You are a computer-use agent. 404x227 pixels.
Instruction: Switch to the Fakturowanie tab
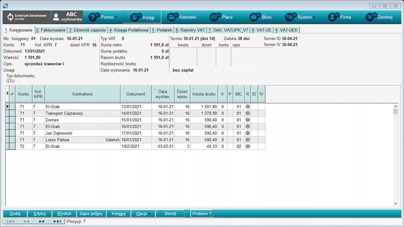[51, 30]
